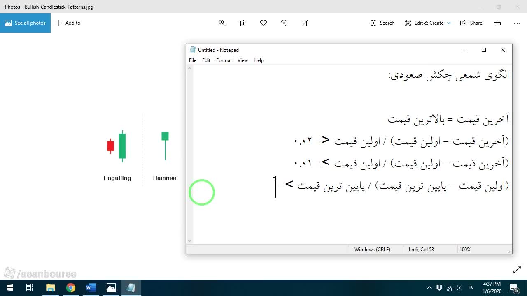Switch the input language indicator
The image size is (527, 296).
(x=471, y=288)
